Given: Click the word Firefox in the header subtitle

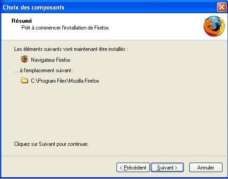Looking at the screenshot, I should point(102,28).
